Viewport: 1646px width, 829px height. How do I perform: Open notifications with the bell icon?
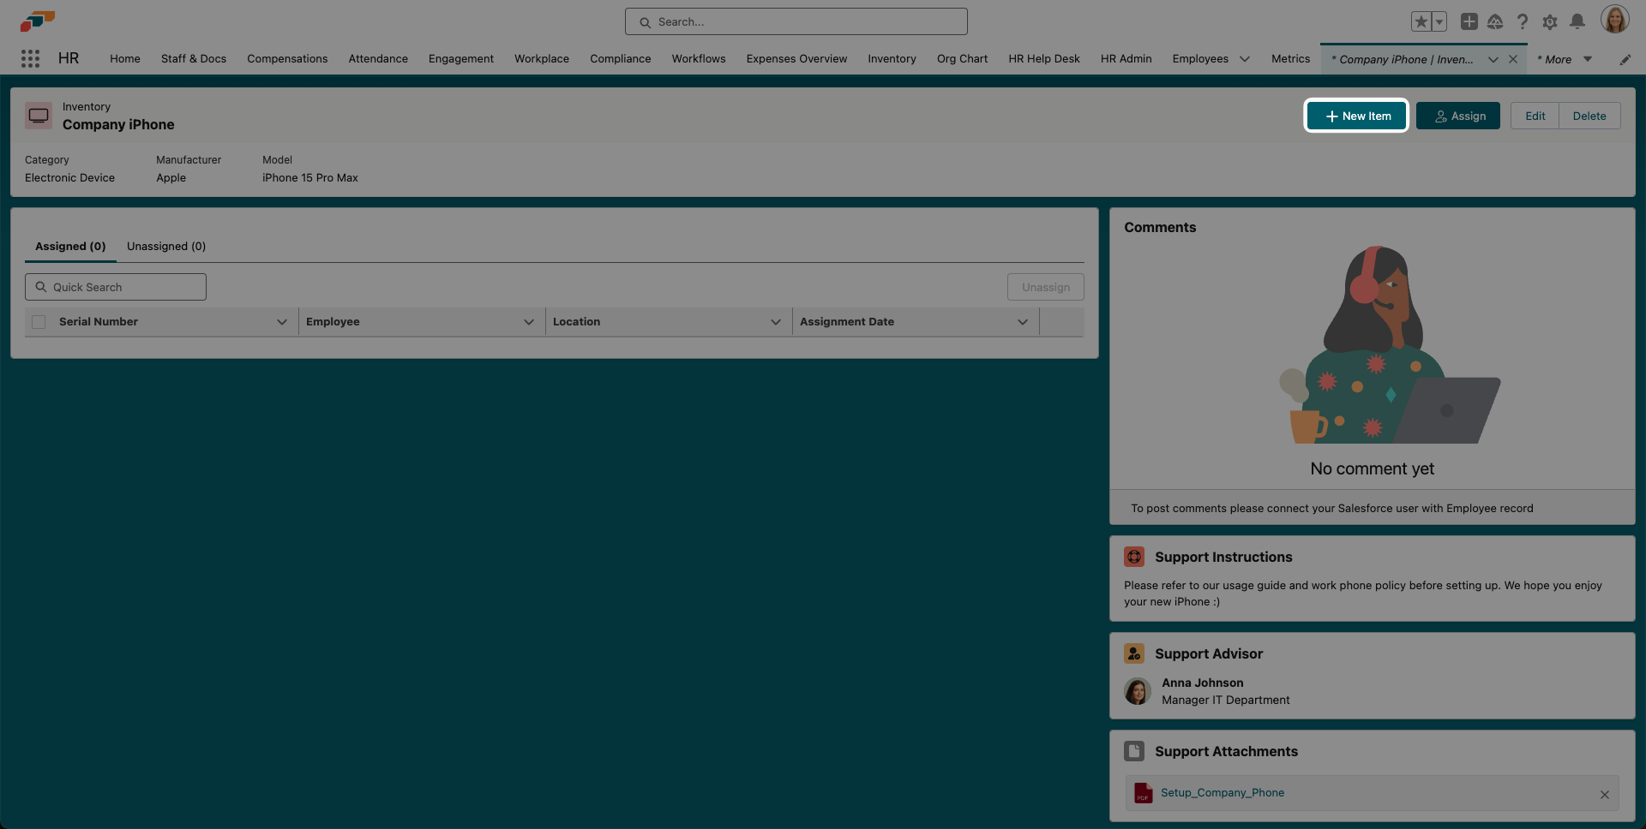(x=1577, y=22)
